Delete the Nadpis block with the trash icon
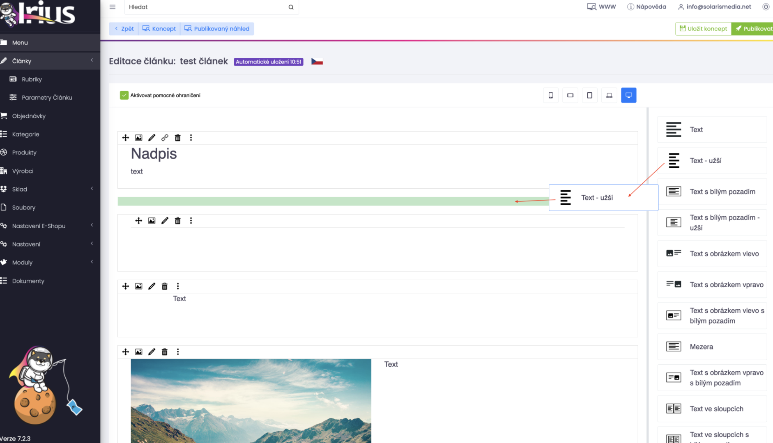 (x=178, y=138)
